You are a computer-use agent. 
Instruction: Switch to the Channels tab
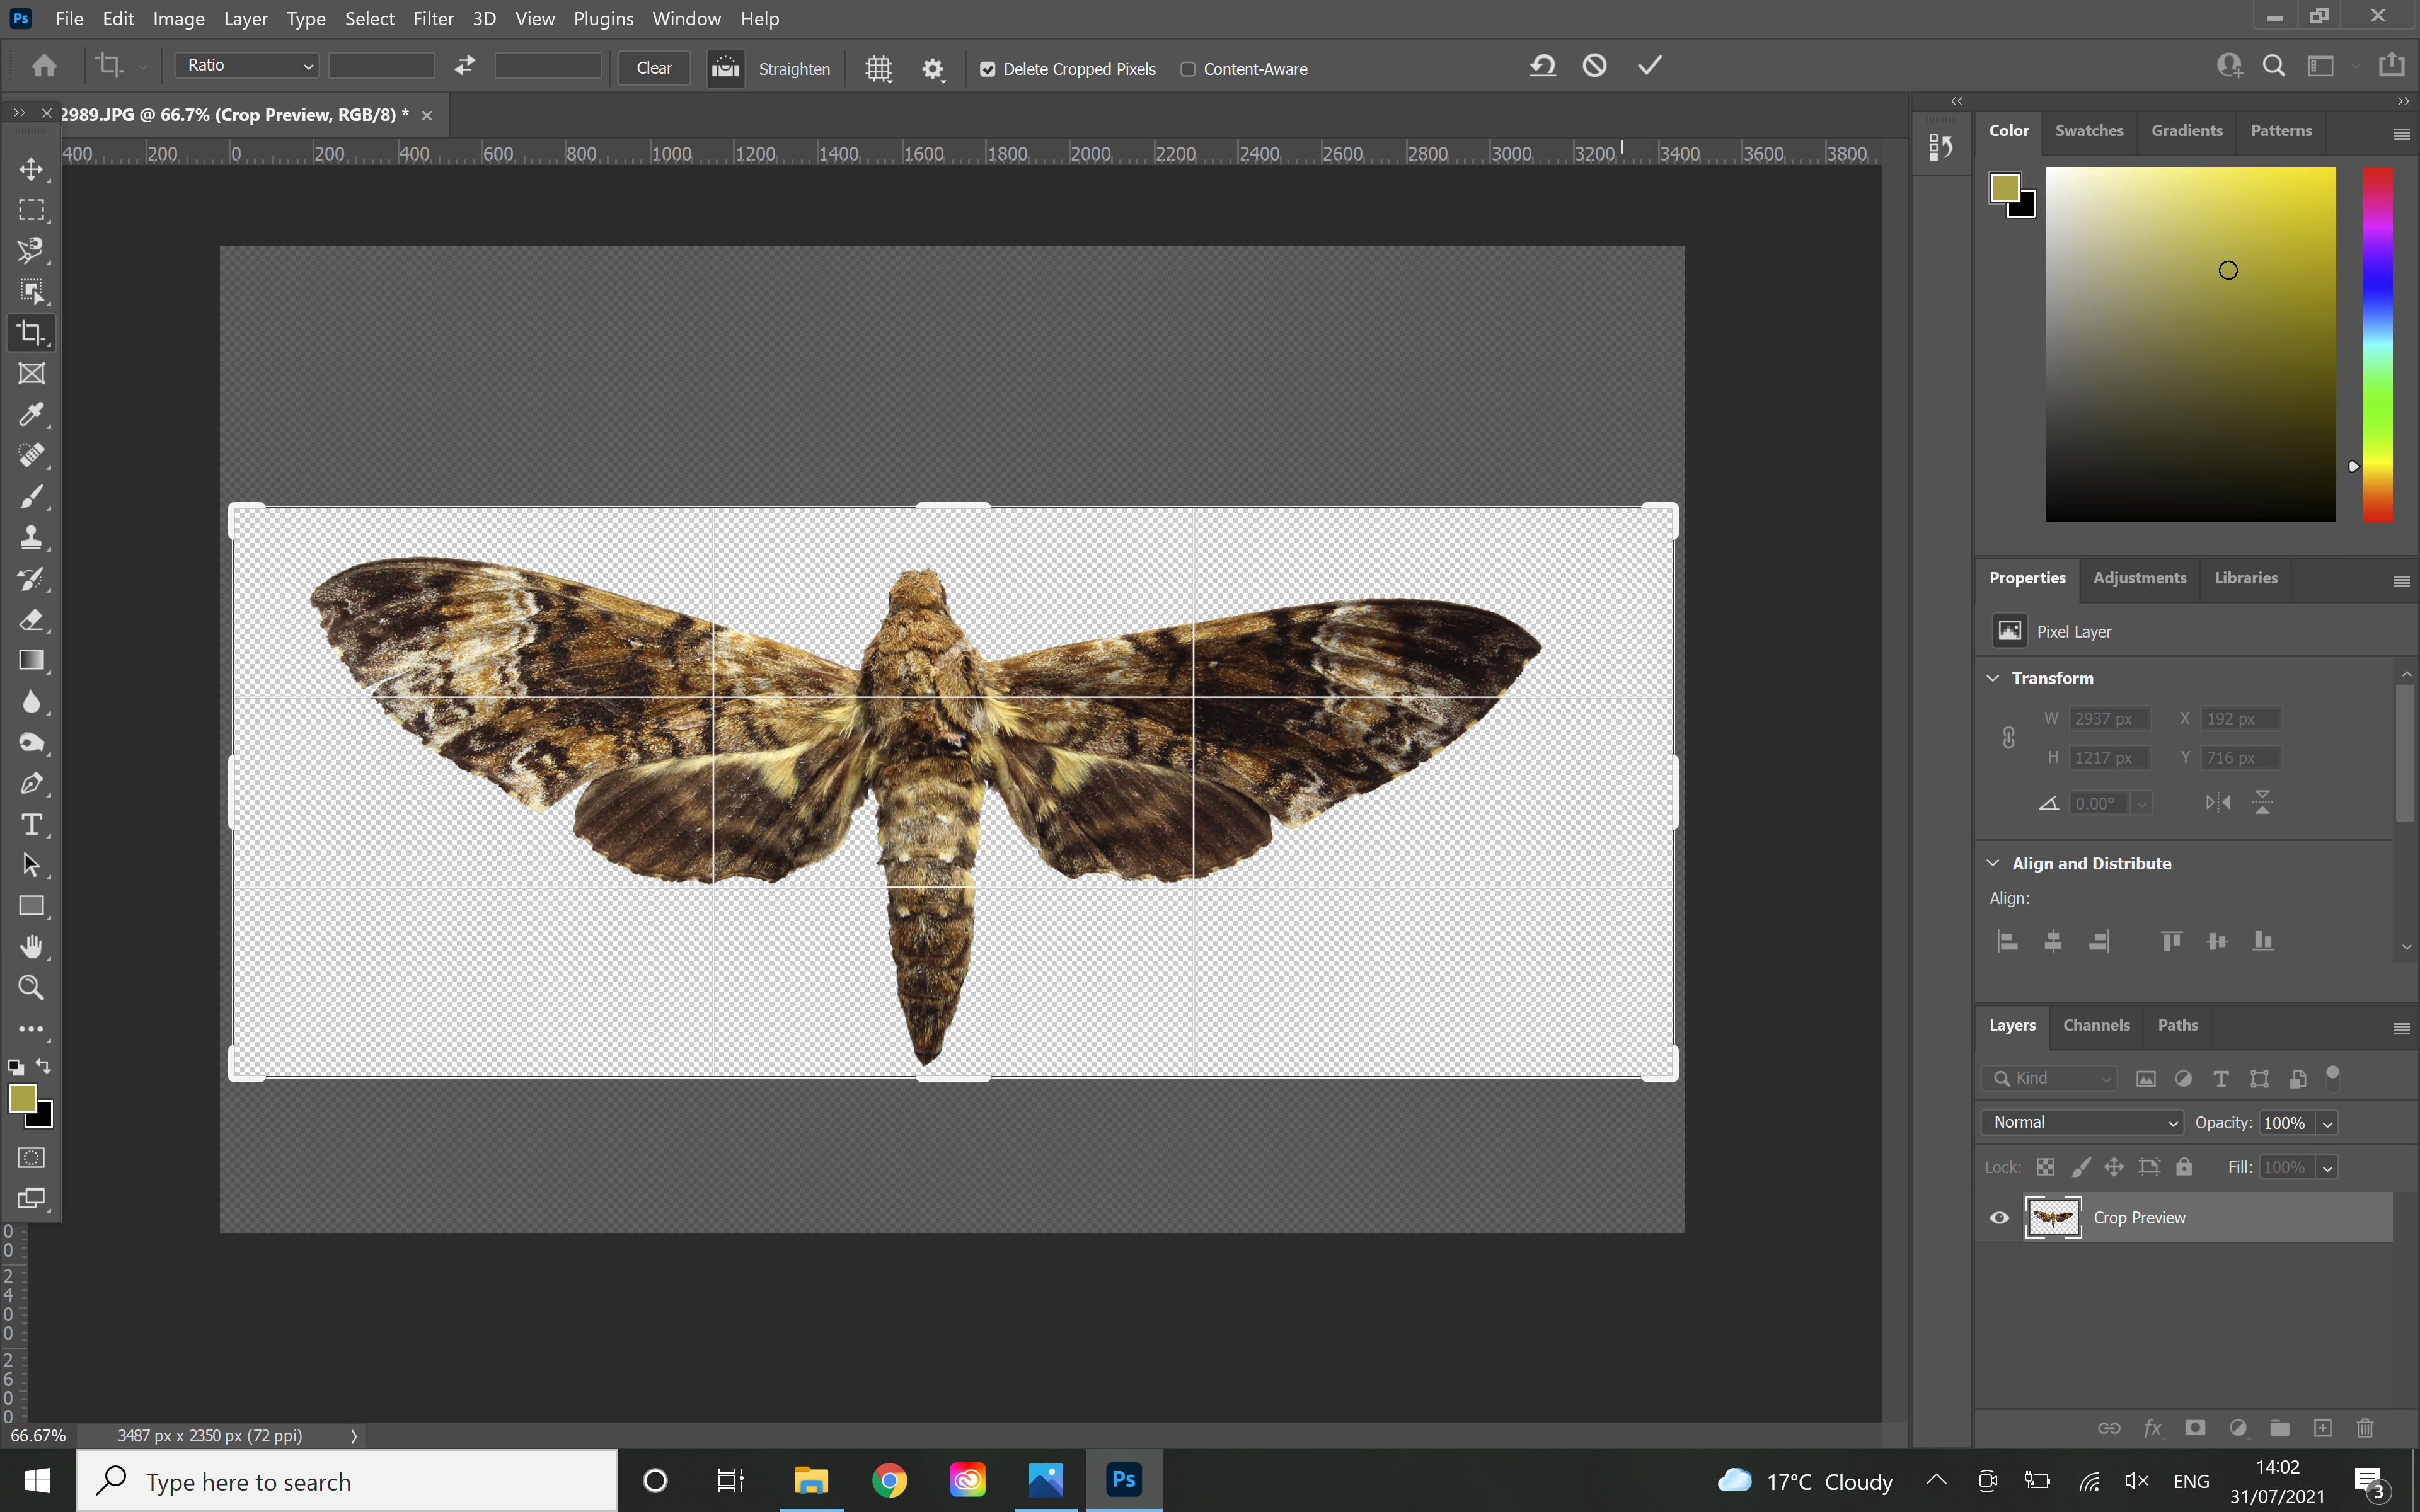pyautogui.click(x=2096, y=1025)
